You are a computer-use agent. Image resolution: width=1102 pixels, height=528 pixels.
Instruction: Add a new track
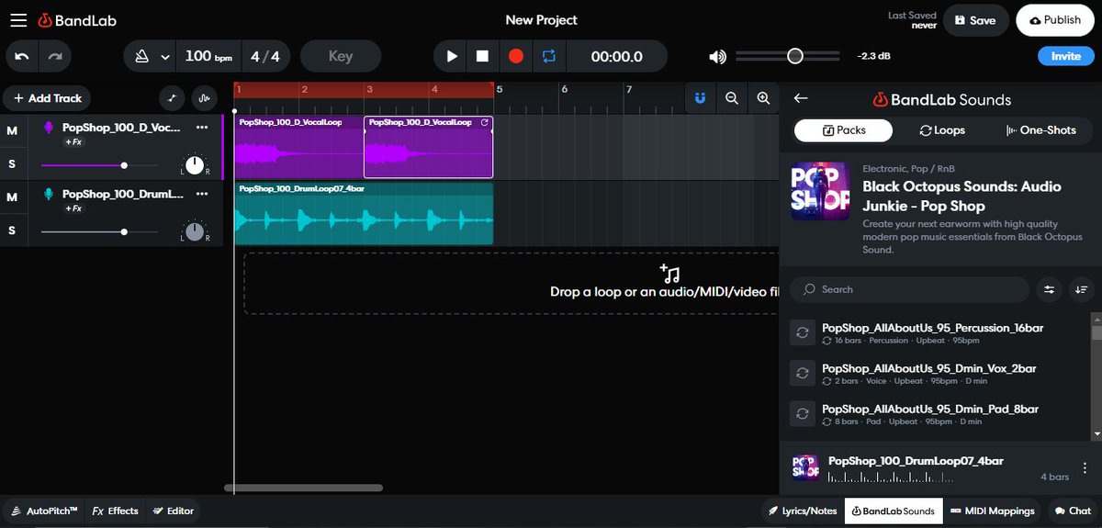coord(47,98)
